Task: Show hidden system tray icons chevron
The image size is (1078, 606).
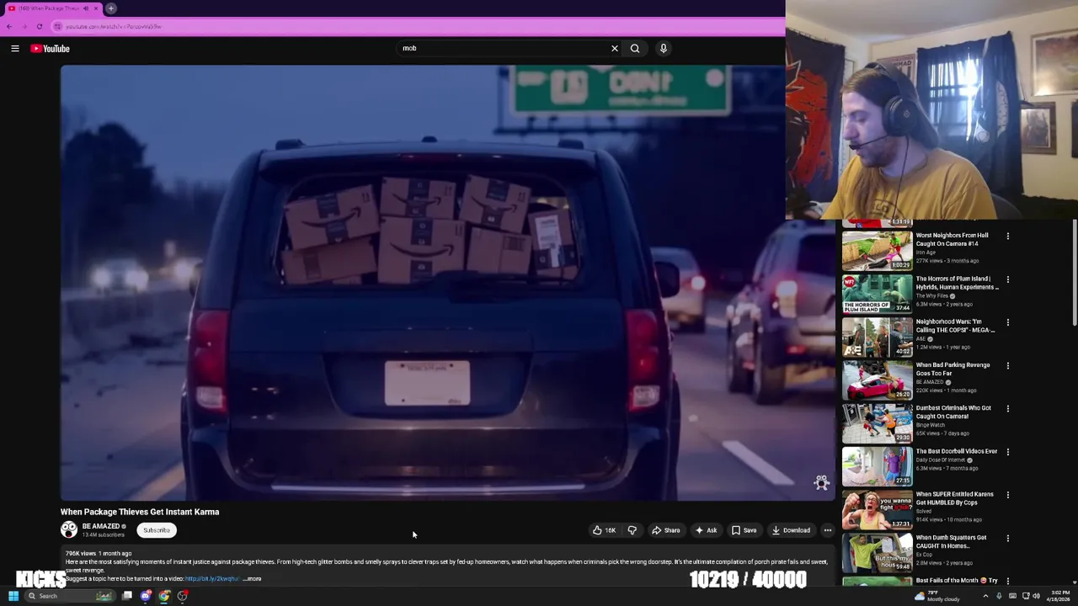Action: (985, 596)
